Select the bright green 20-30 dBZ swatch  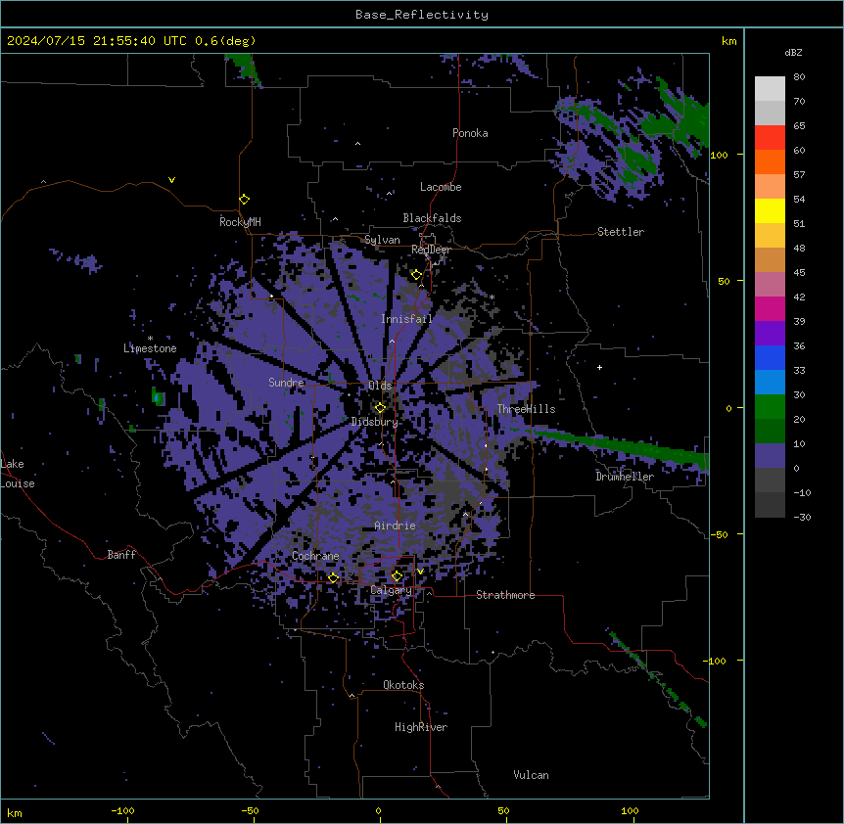(770, 407)
